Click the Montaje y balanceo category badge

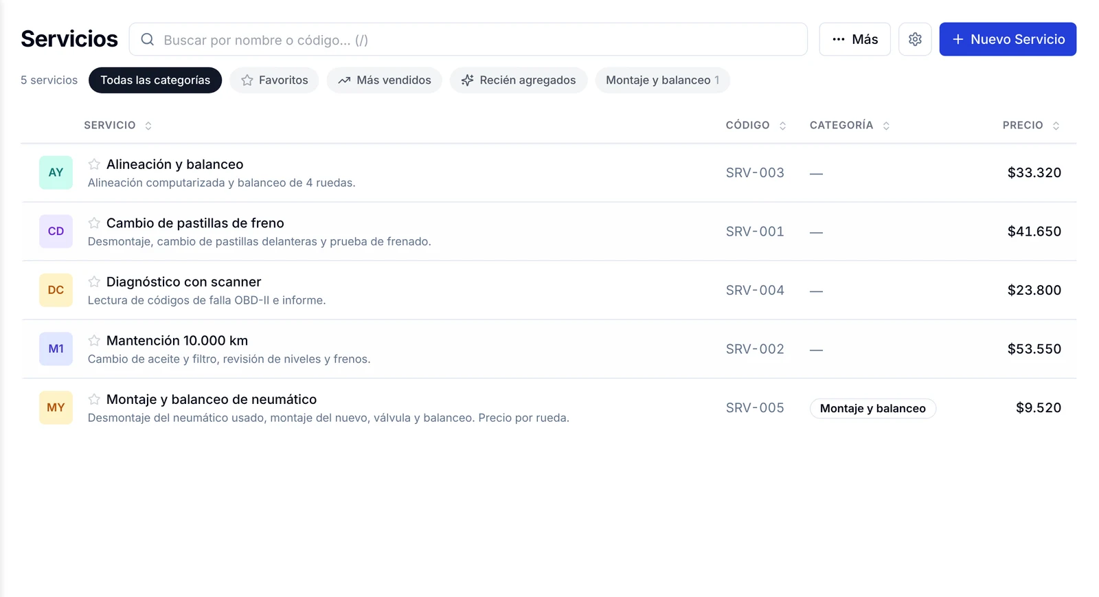tap(873, 408)
